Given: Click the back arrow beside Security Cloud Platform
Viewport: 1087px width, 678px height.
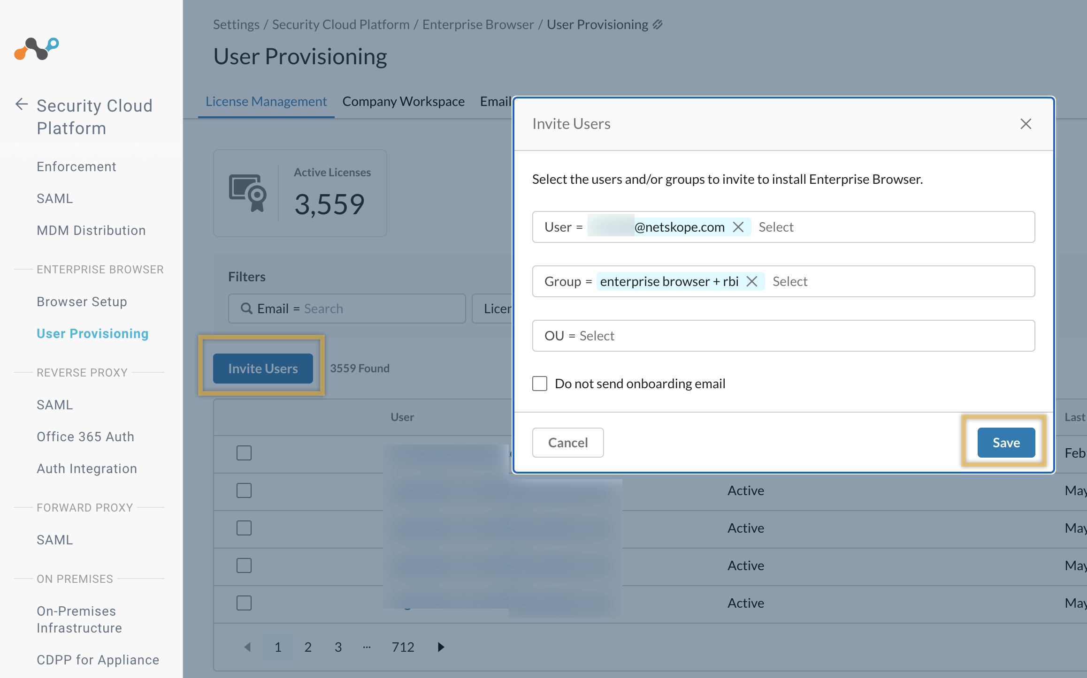Looking at the screenshot, I should point(21,105).
